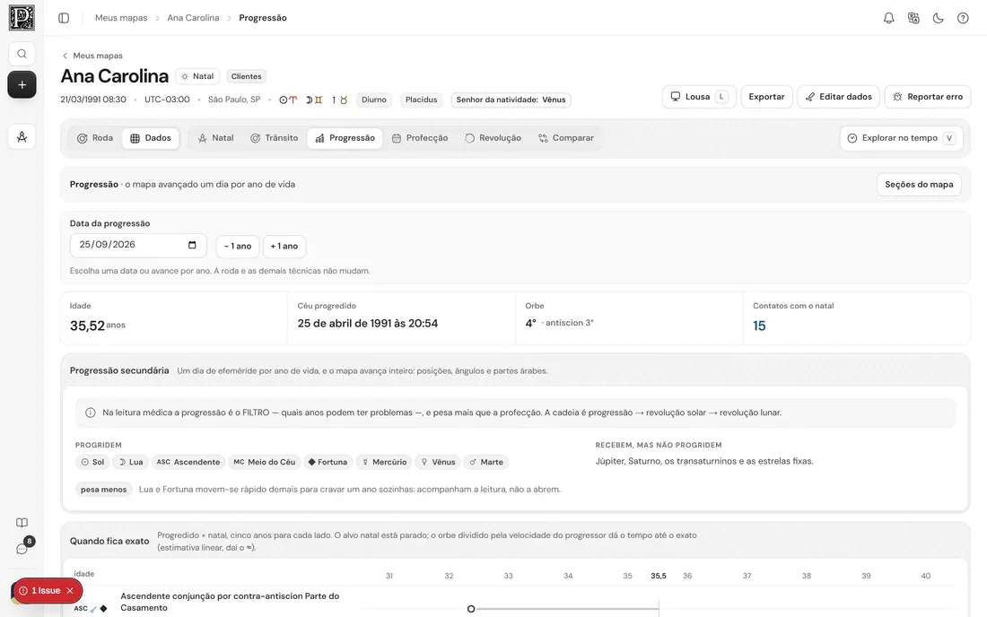The width and height of the screenshot is (987, 617).
Task: Click the 35,5 age marker on the timeline
Action: (659, 576)
